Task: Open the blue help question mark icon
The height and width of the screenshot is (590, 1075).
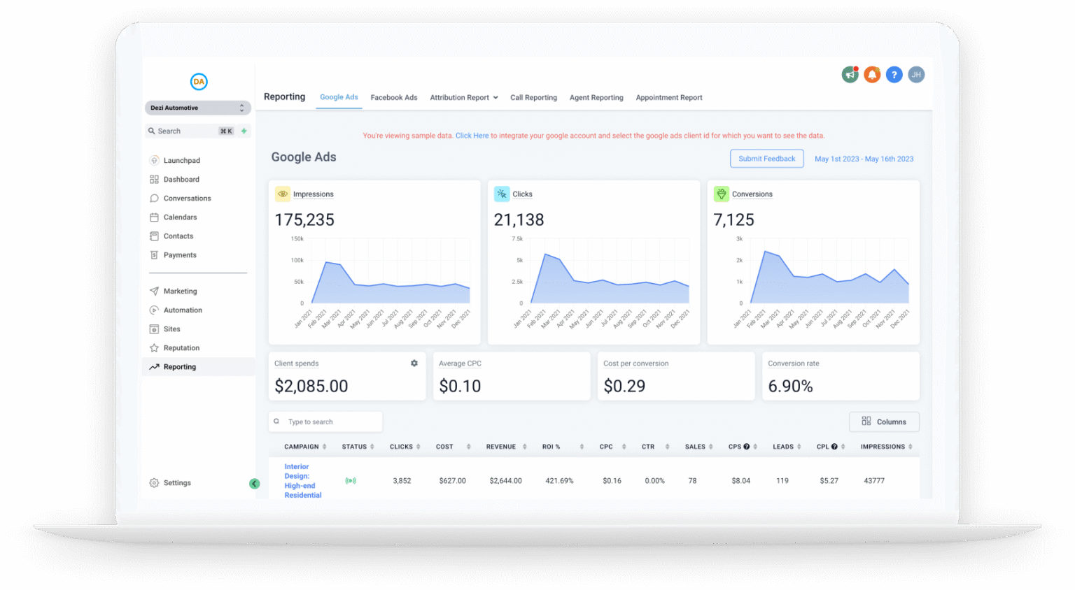Action: 894,75
